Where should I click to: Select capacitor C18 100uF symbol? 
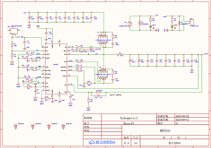139,61
